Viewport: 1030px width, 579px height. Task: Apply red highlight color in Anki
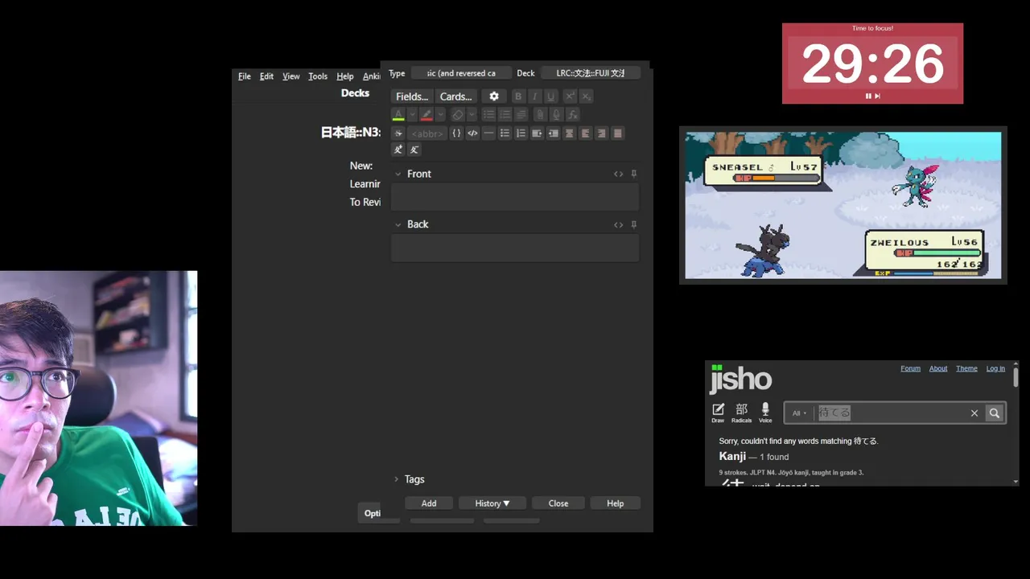coord(426,115)
